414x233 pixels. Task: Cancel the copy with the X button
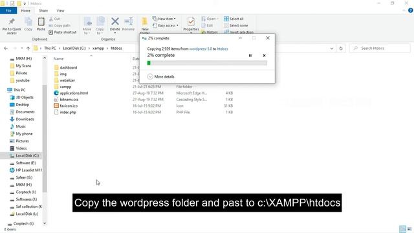(x=264, y=56)
